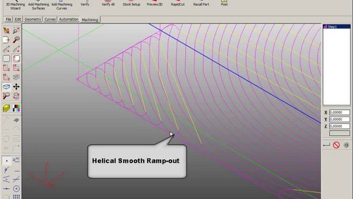Image resolution: width=353 pixels, height=199 pixels.
Task: Select the red magnifier zoom icon
Action: tap(16, 40)
